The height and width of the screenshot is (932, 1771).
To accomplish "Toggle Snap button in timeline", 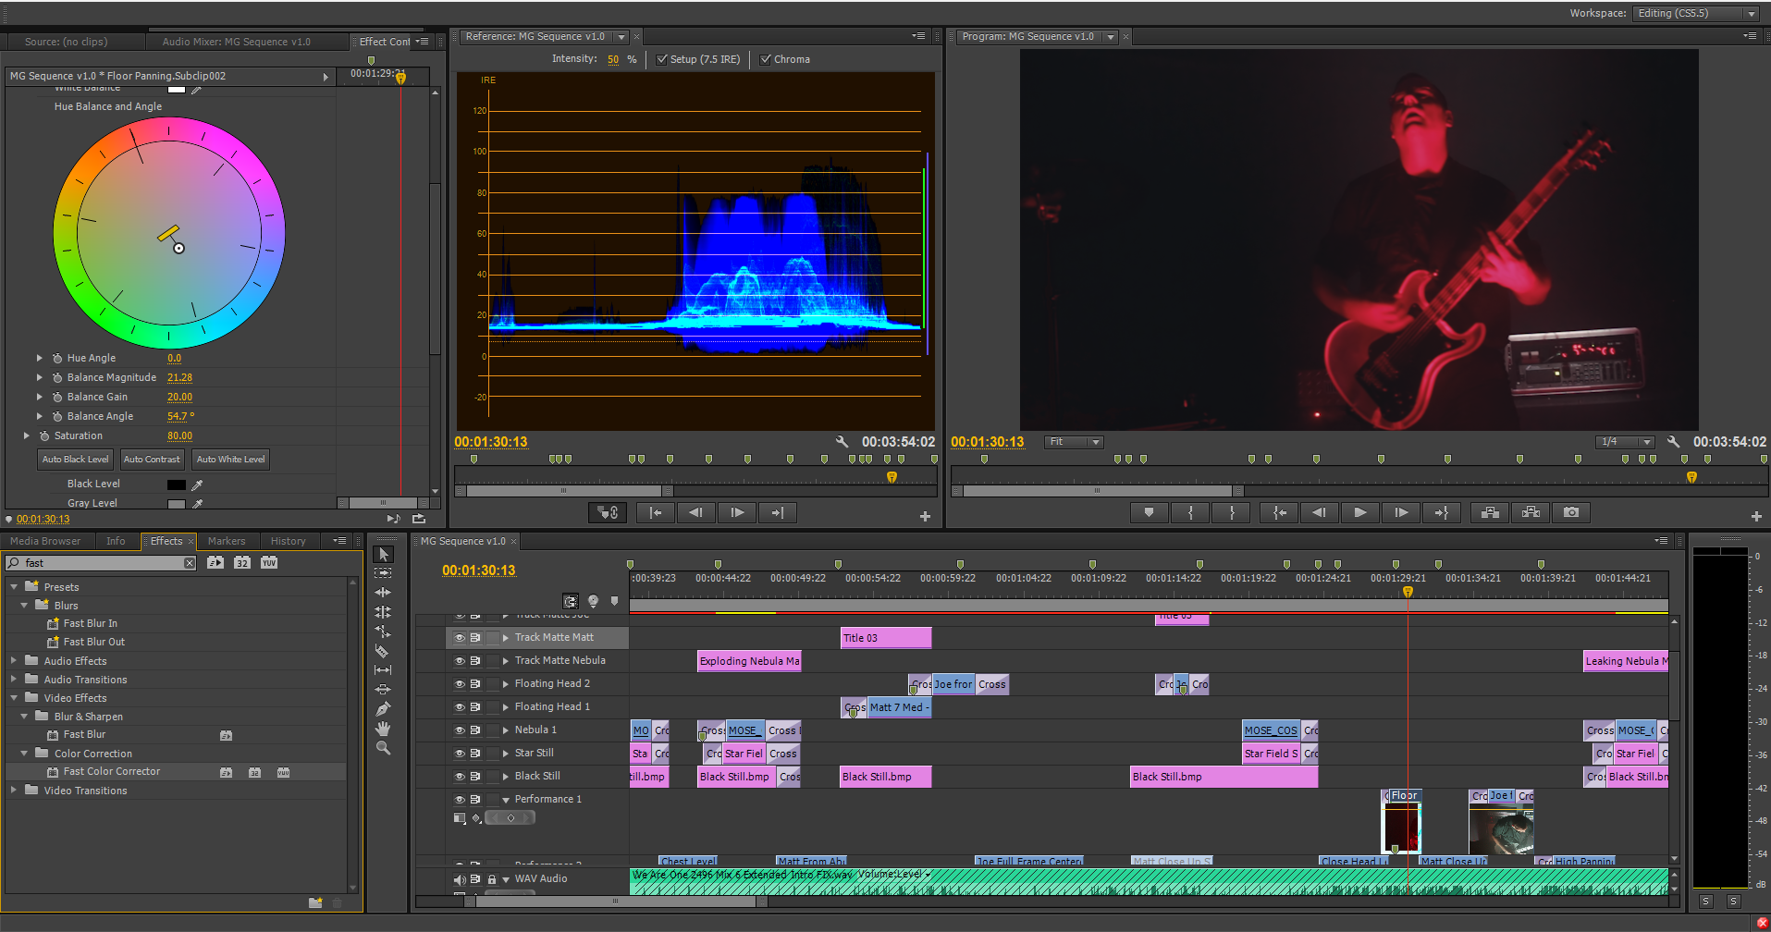I will tap(571, 601).
